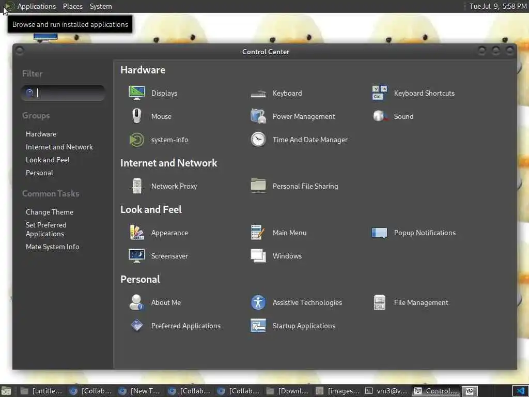Open the Windows preferences icon
The height and width of the screenshot is (397, 529).
tap(258, 256)
